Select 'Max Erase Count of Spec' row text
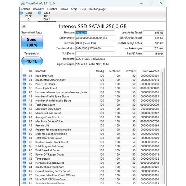This screenshot has width=186, height=186. tap(50, 121)
